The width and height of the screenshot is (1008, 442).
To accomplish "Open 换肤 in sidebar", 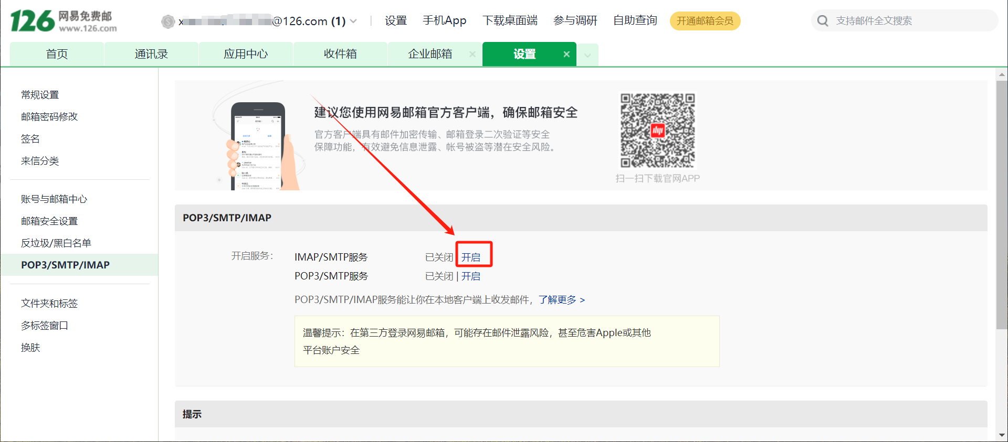I will click(30, 348).
